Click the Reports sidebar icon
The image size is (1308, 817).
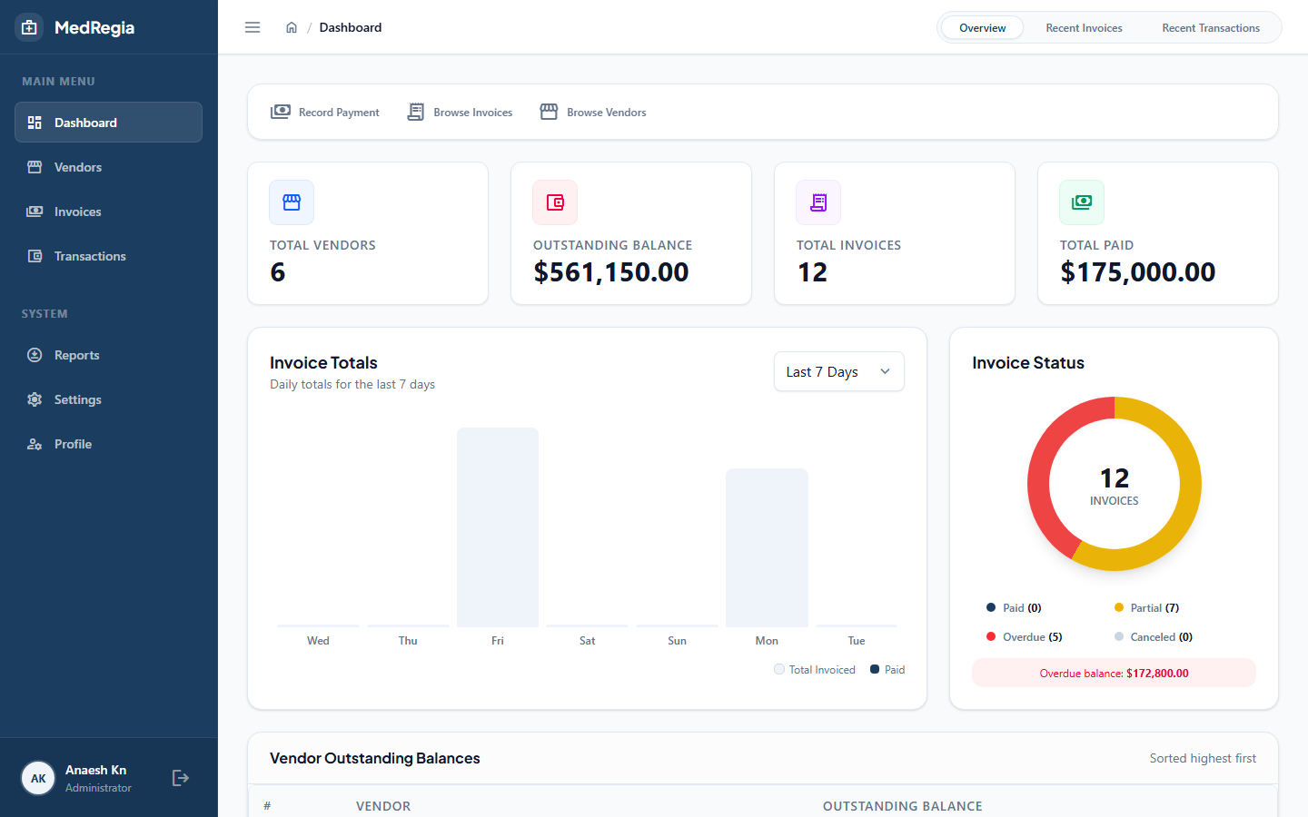[35, 355]
